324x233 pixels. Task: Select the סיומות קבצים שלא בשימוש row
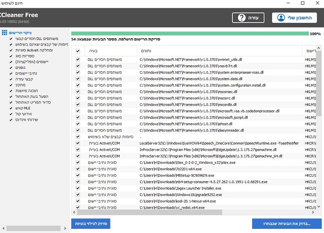pyautogui.click(x=194, y=136)
